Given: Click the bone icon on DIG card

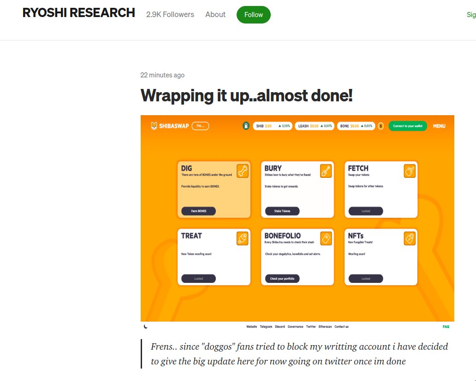Looking at the screenshot, I should (243, 171).
